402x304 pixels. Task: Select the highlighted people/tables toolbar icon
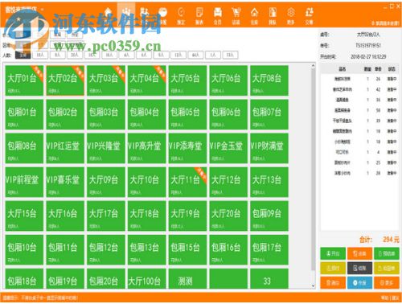tap(126, 14)
